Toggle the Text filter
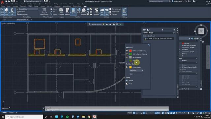 pos(127,84)
